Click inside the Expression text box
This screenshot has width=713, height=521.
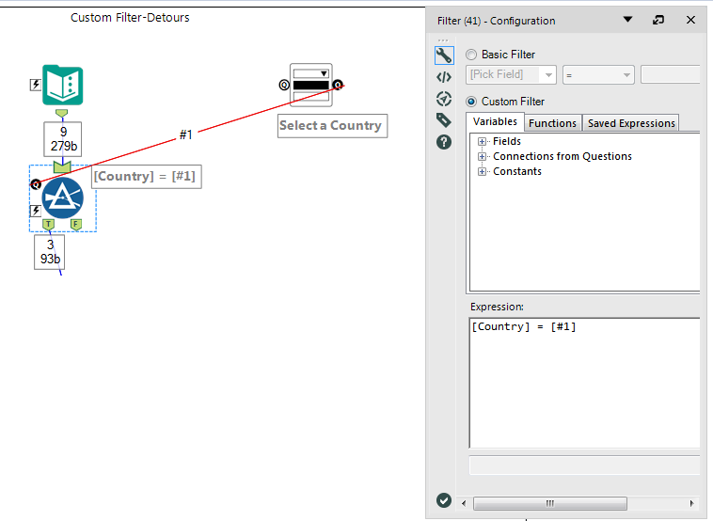click(585, 383)
